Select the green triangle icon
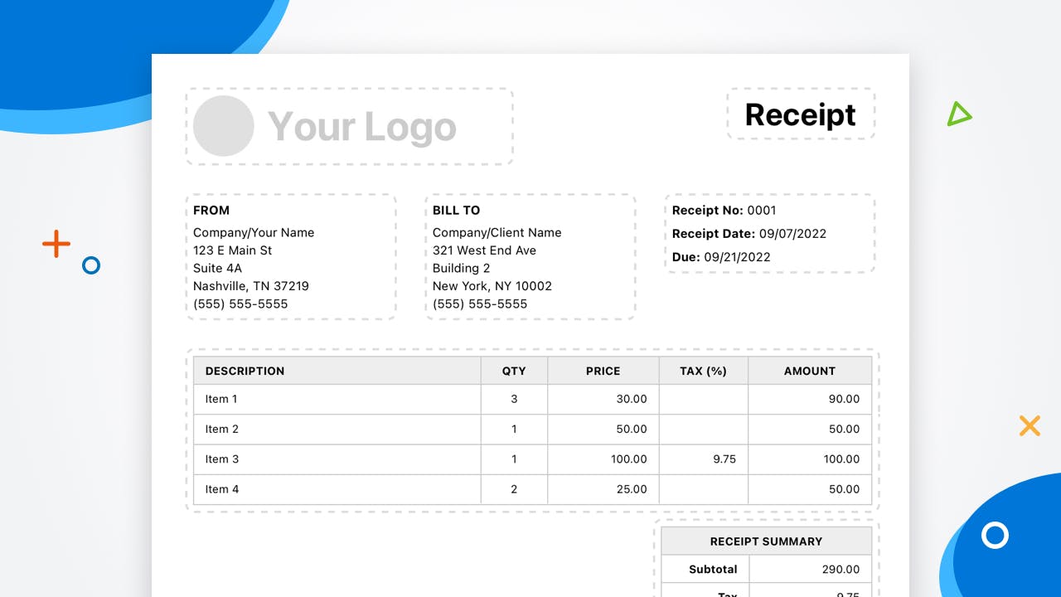 click(958, 114)
